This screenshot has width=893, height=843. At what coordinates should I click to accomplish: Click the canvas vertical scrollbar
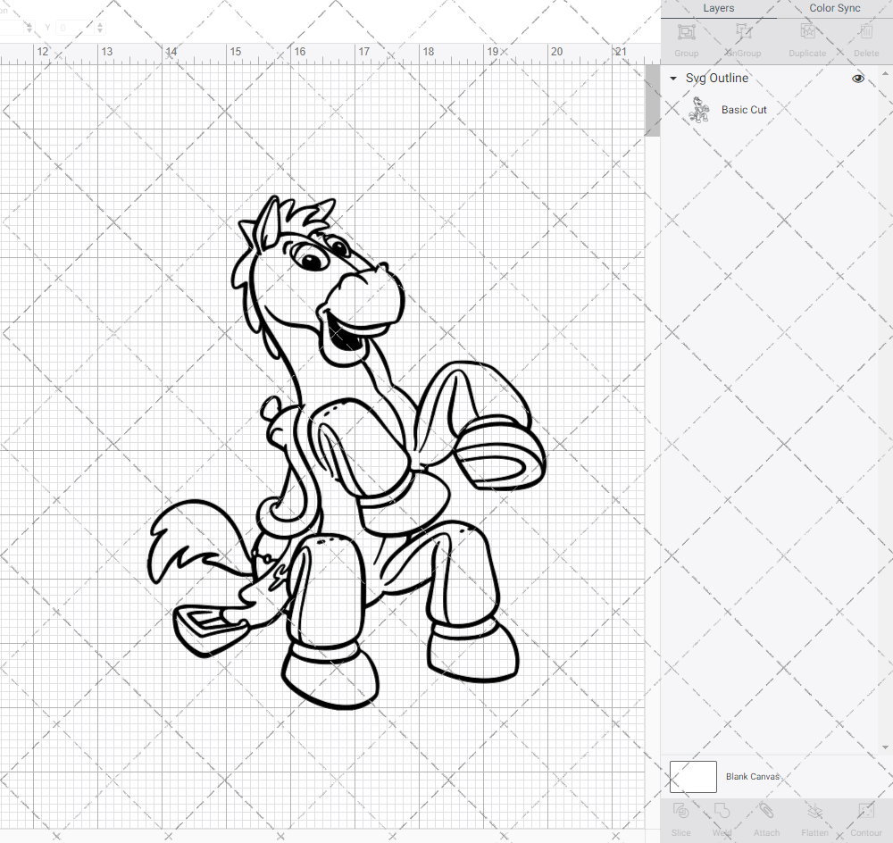click(x=653, y=98)
